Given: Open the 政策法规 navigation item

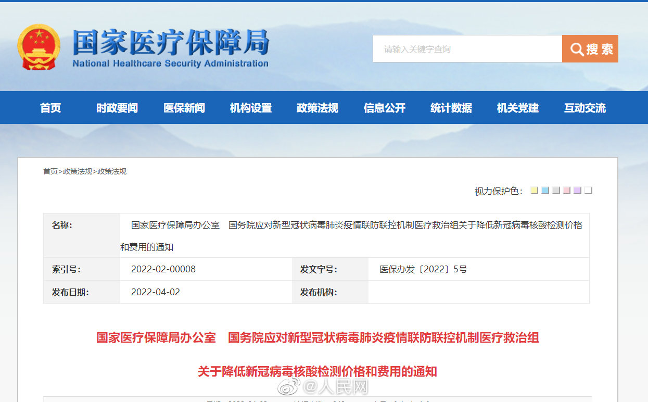Looking at the screenshot, I should (x=317, y=108).
